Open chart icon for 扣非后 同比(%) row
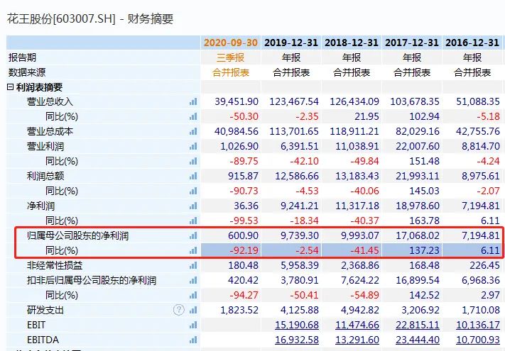Screen dimensions: 505x351 193,295
